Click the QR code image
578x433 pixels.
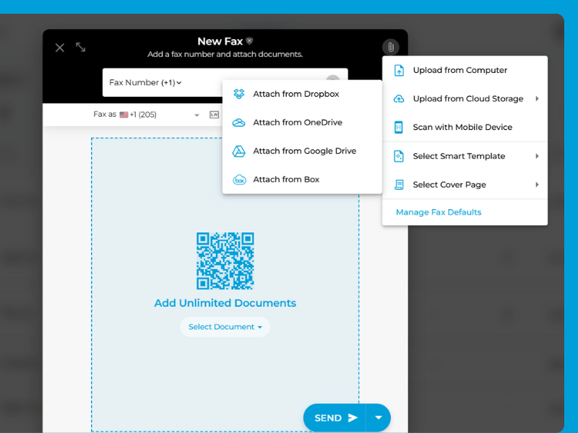[225, 261]
